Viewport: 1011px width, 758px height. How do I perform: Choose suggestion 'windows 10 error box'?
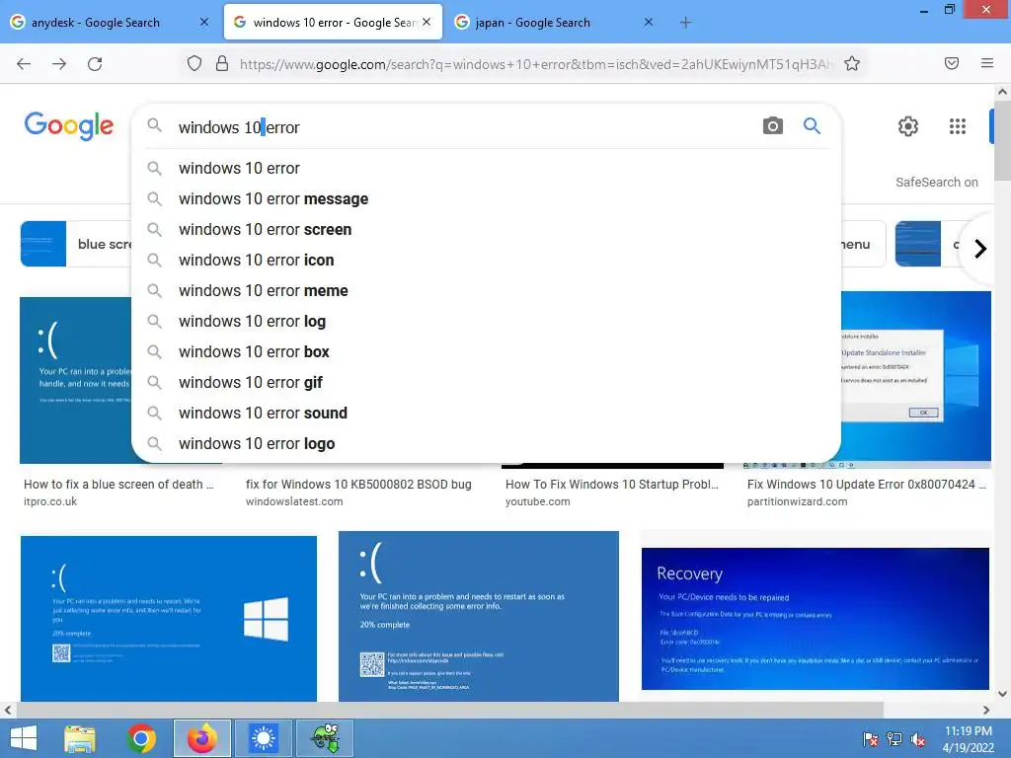click(x=486, y=352)
